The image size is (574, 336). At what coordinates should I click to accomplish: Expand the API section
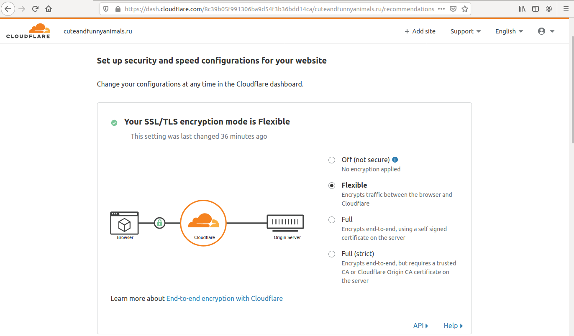coord(420,326)
